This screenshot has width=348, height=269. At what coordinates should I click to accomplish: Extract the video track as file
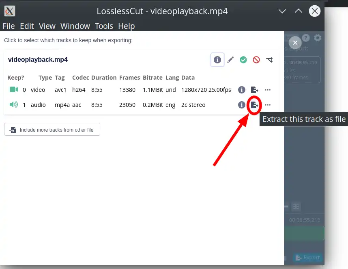[x=254, y=90]
